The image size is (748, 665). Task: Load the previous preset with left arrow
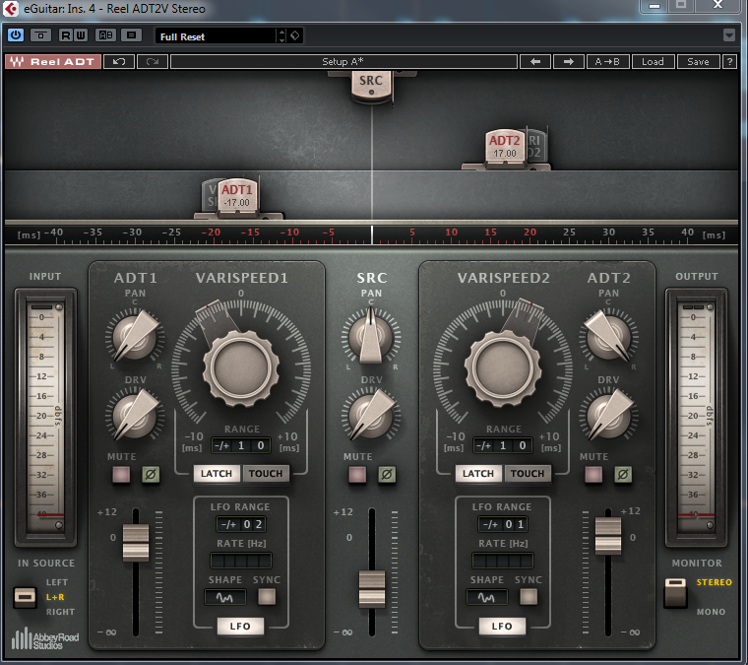pos(535,61)
